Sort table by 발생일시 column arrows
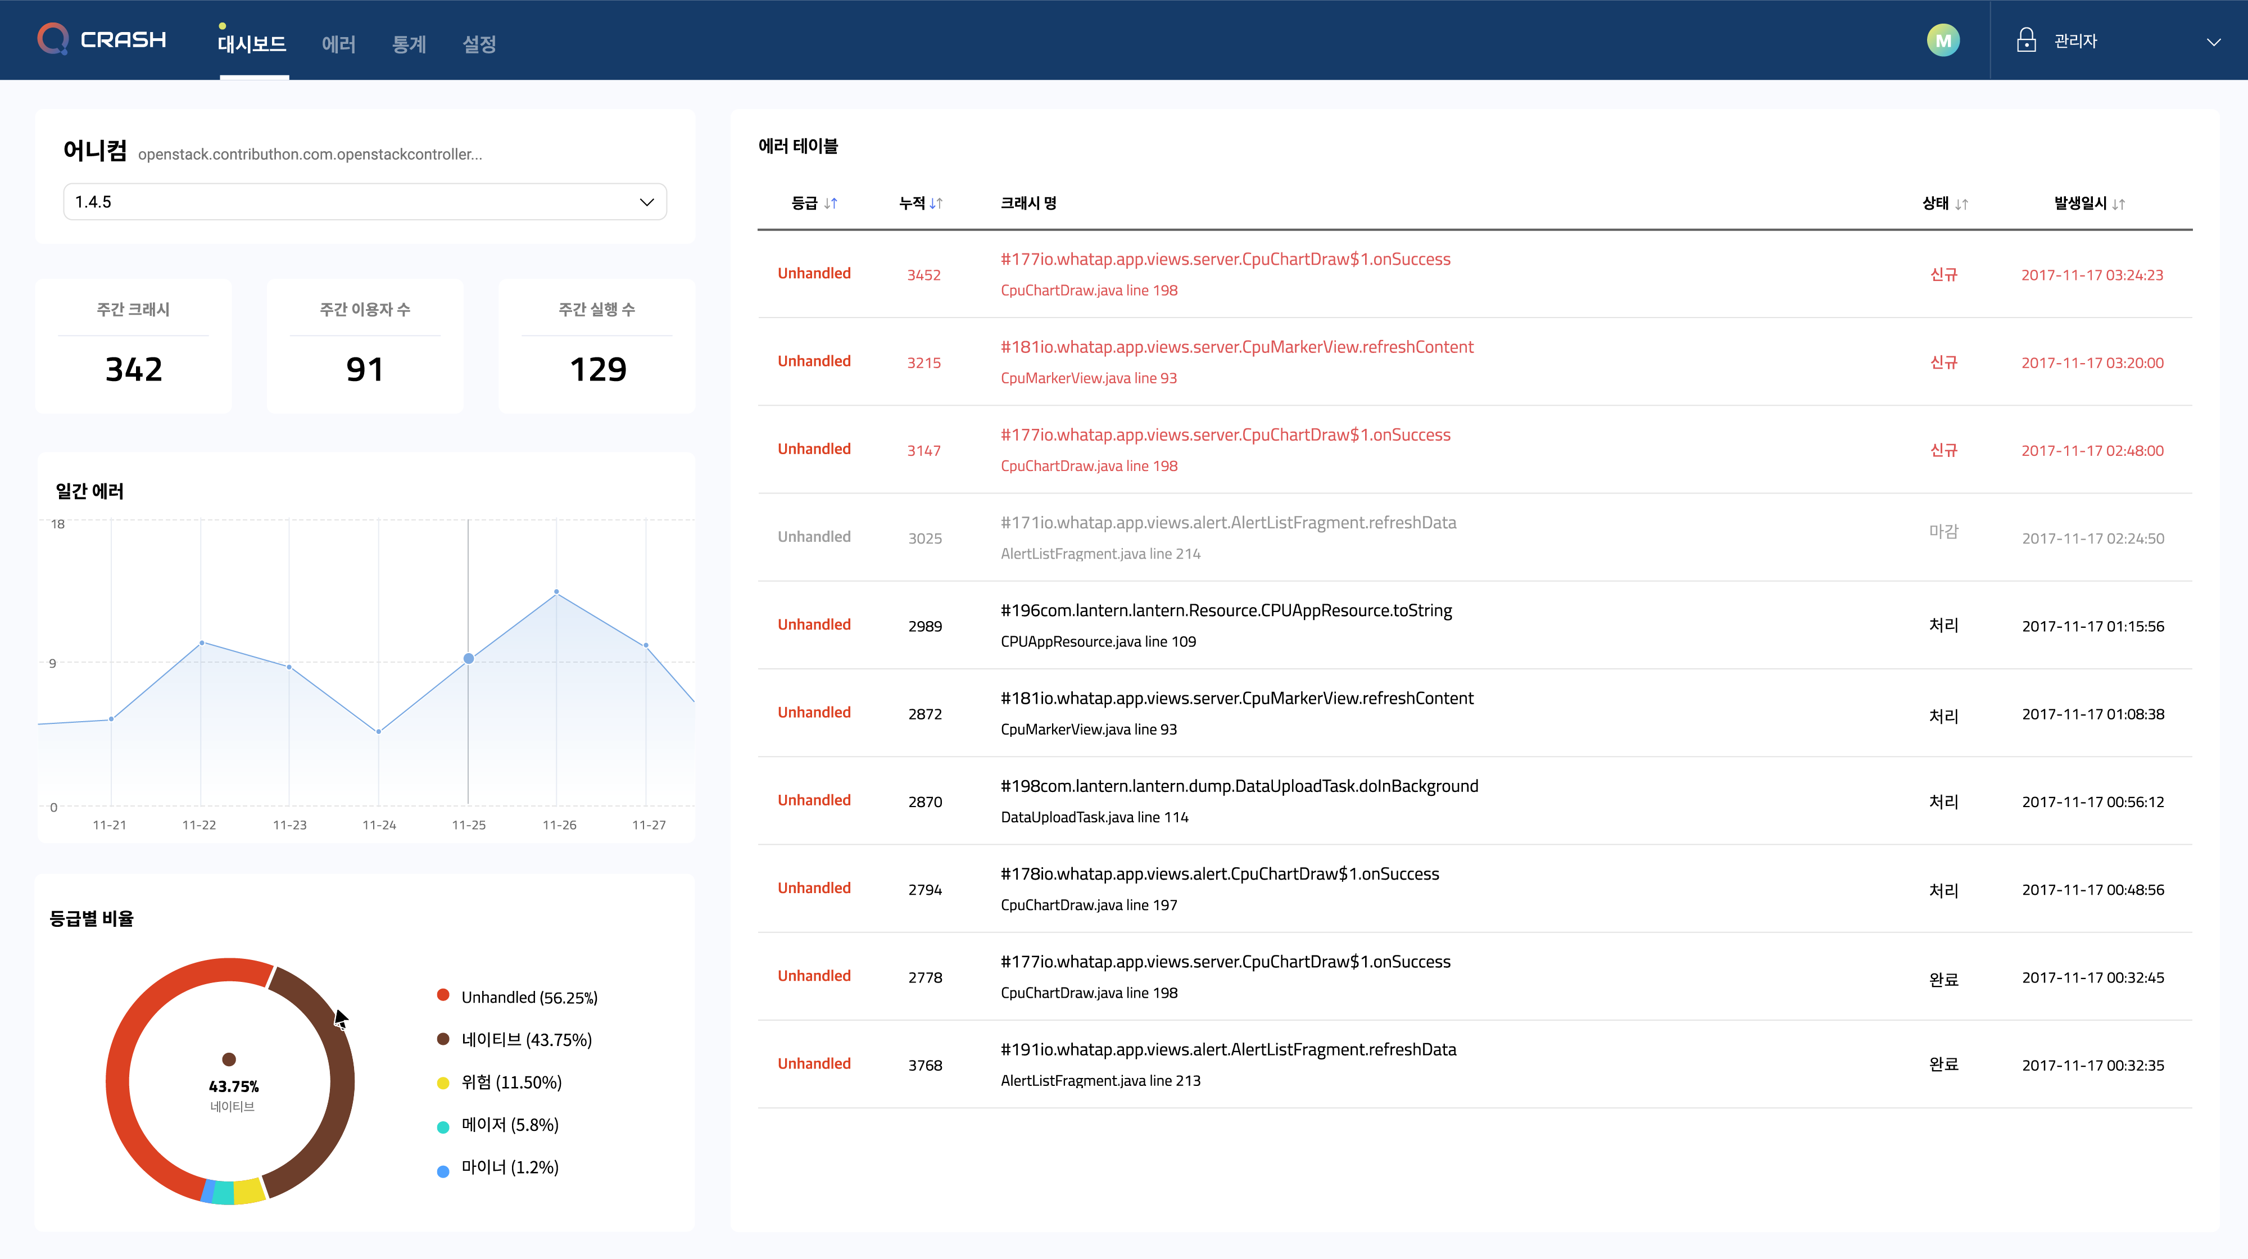This screenshot has width=2248, height=1259. coord(2118,204)
